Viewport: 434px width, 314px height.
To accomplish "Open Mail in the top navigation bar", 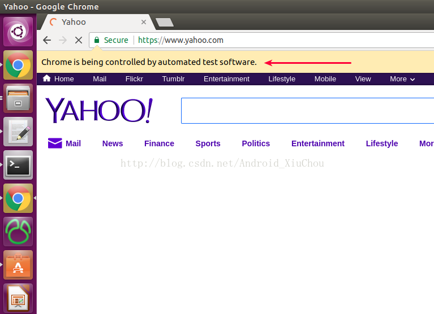I will coord(100,79).
